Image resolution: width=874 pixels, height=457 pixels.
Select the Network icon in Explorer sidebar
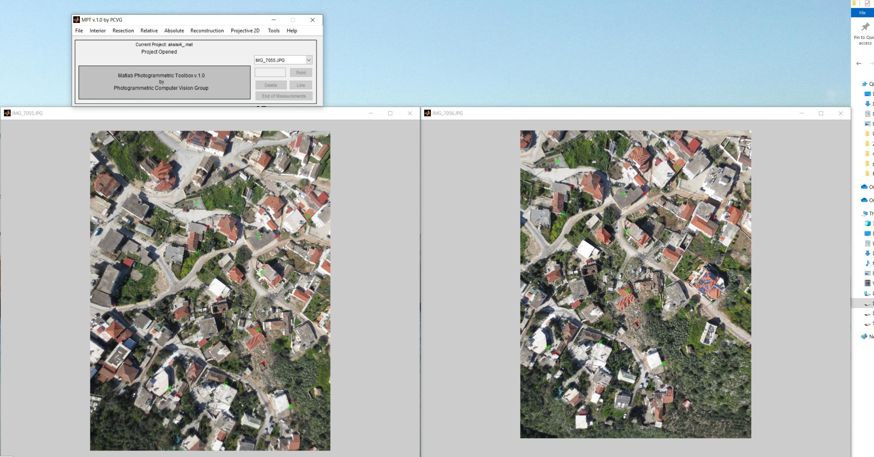click(864, 336)
